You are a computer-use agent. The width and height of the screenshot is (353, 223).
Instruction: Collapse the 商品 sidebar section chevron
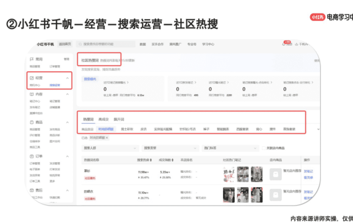(68, 122)
